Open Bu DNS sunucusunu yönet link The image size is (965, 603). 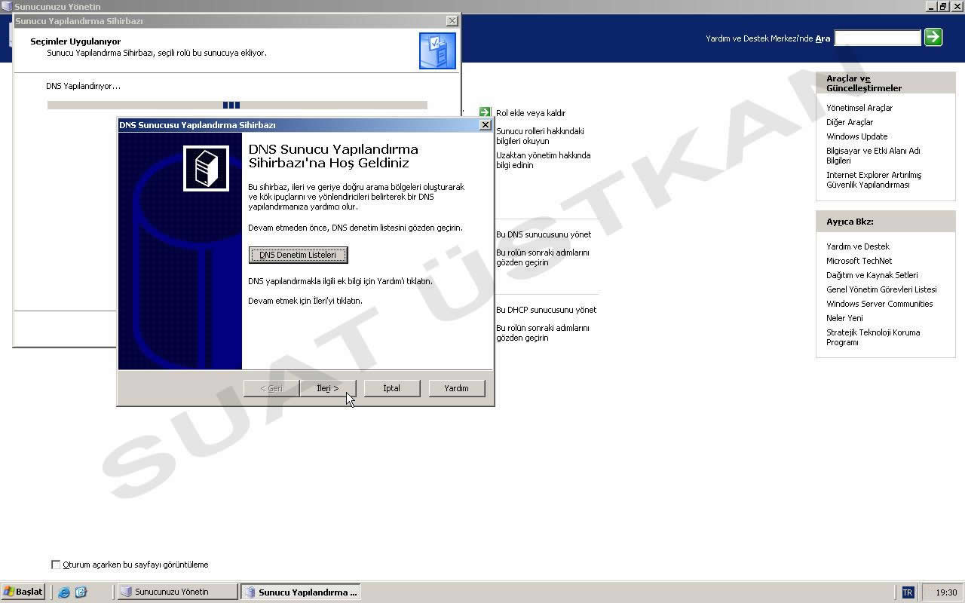click(544, 234)
